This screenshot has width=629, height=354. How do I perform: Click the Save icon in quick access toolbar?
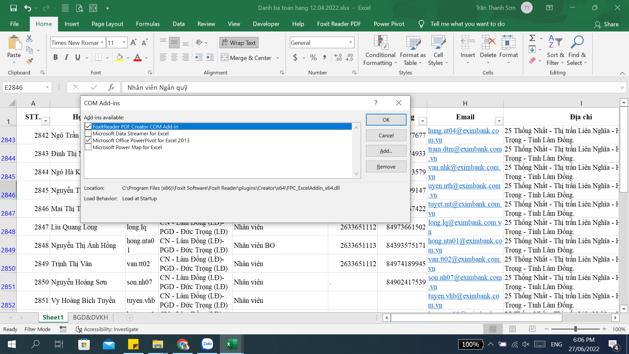click(x=13, y=8)
